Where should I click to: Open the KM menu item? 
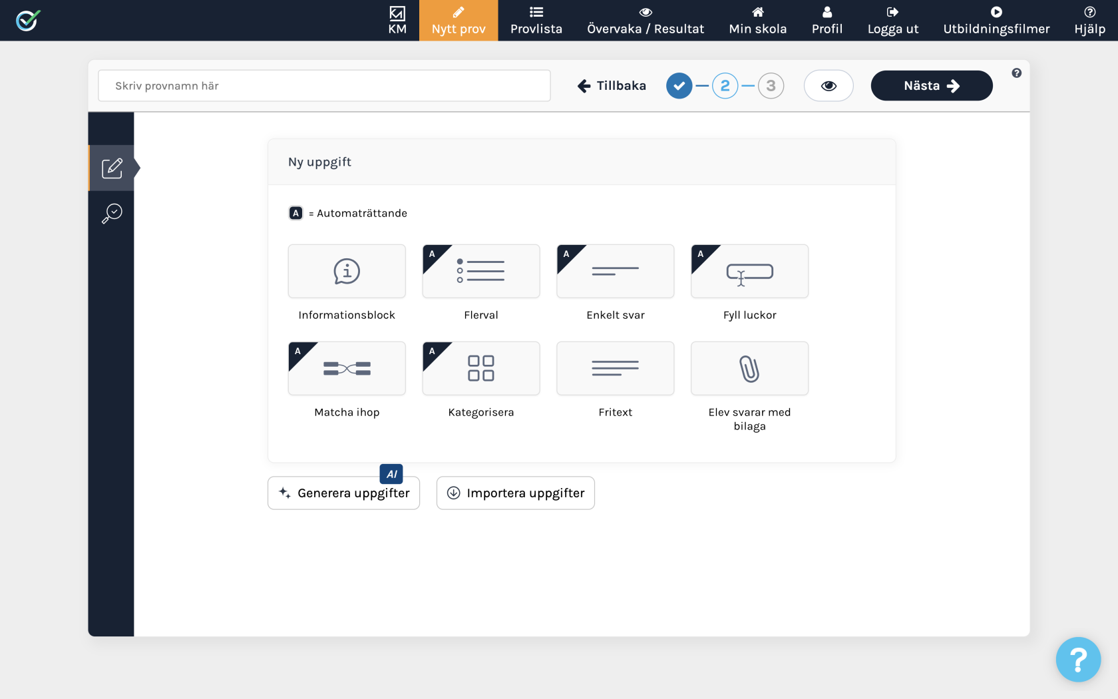(397, 21)
